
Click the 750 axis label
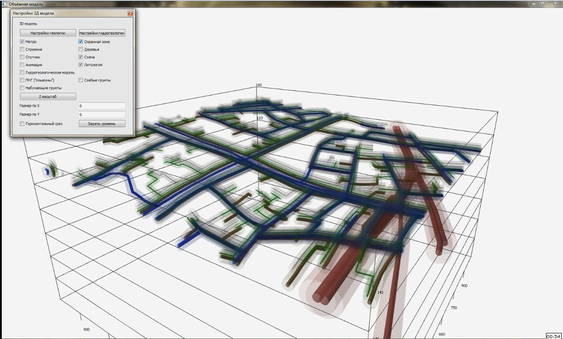pyautogui.click(x=455, y=308)
